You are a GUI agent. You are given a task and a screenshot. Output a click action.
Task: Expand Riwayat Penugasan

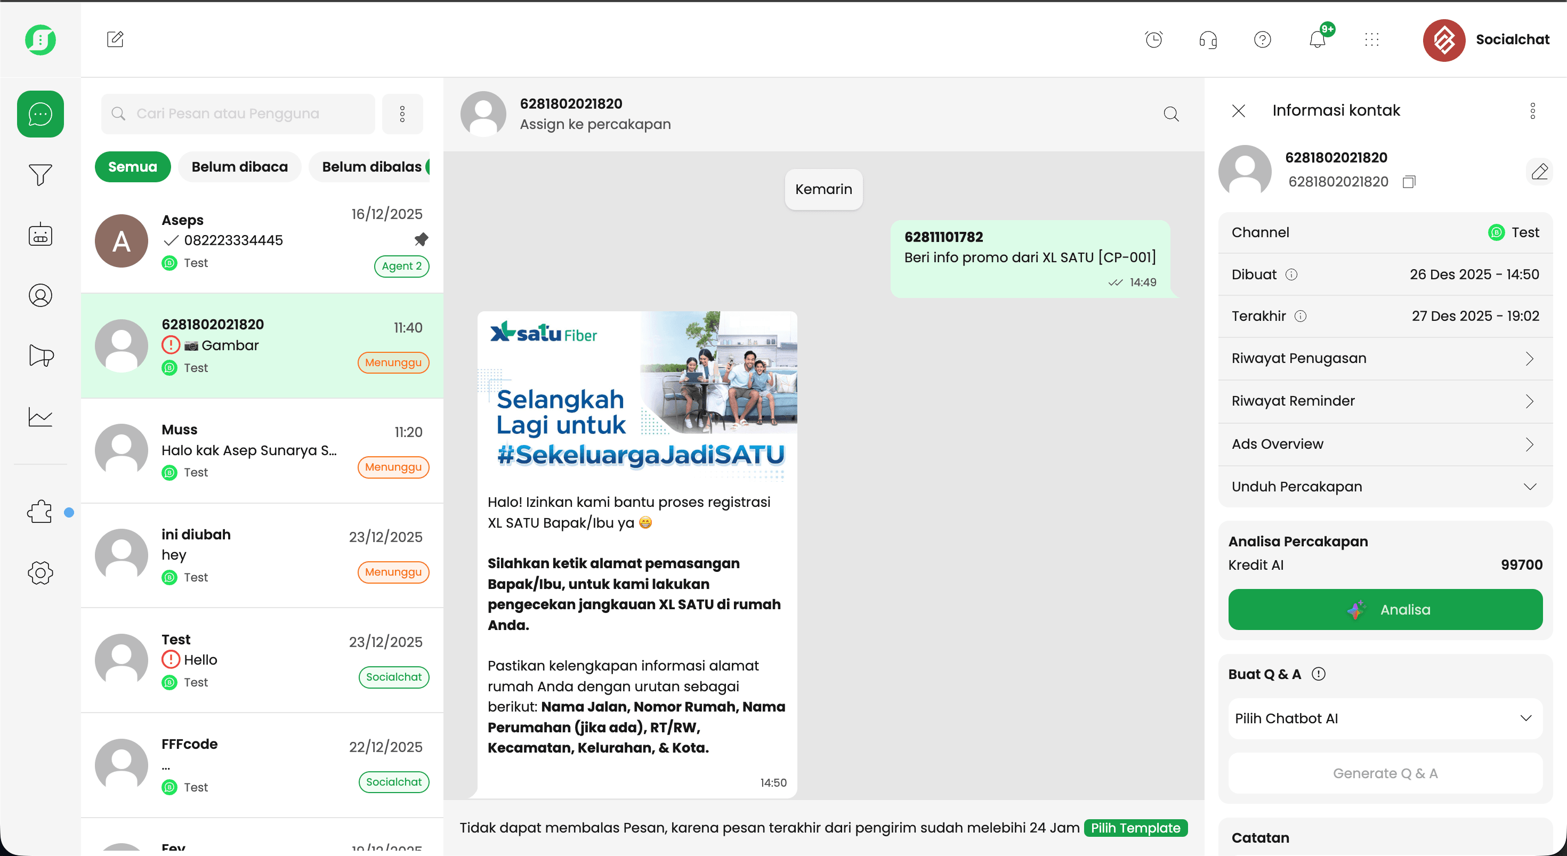(x=1385, y=358)
